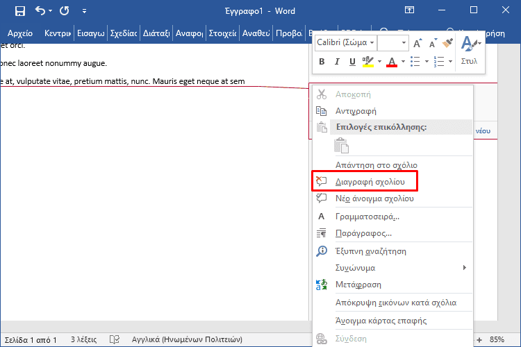
Task: Click the paste option clipboard icon
Action: [341, 146]
